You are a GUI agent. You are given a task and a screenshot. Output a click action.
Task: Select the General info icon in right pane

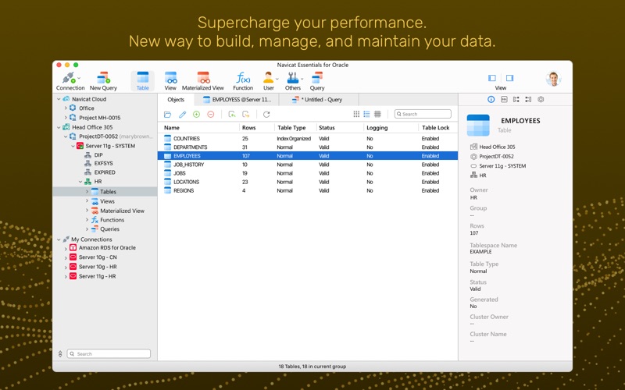click(491, 100)
